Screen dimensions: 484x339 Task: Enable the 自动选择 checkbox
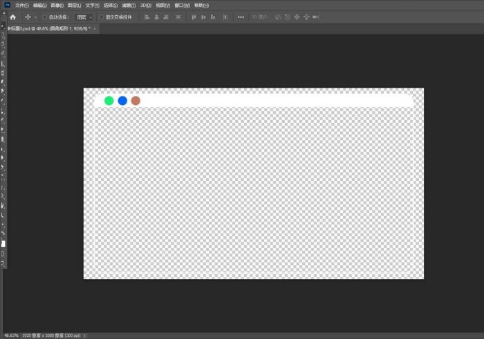click(46, 17)
